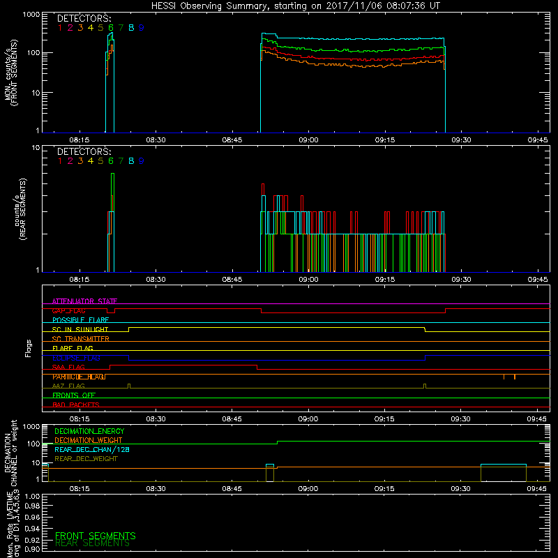Click detector number 3 in the front segments legend
This screenshot has width=558, height=558.
[80, 28]
